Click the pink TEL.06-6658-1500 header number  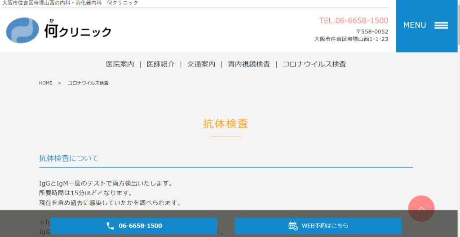point(354,21)
